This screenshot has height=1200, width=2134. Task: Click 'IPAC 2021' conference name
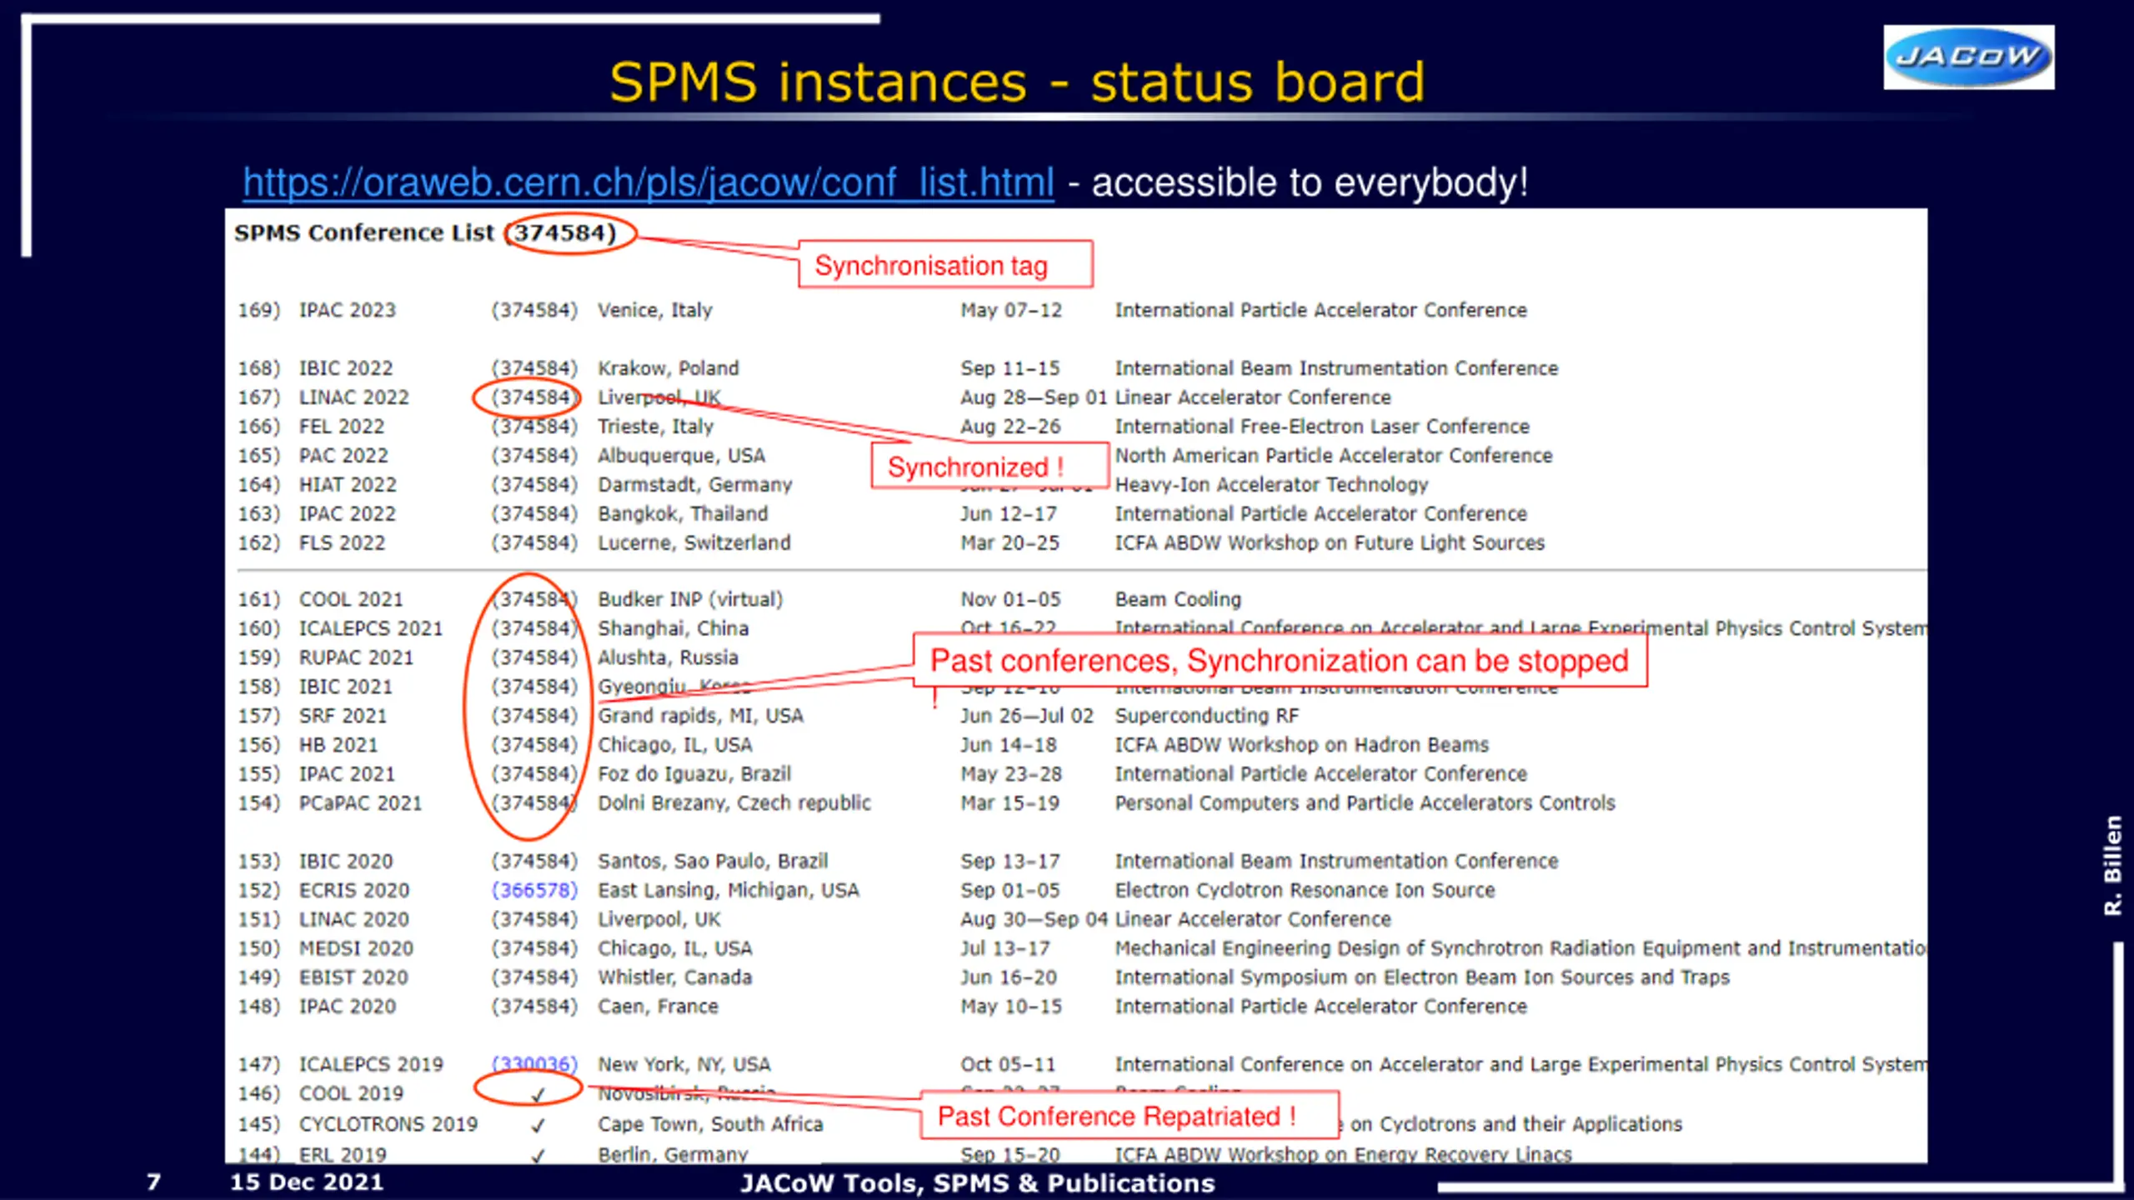347,774
